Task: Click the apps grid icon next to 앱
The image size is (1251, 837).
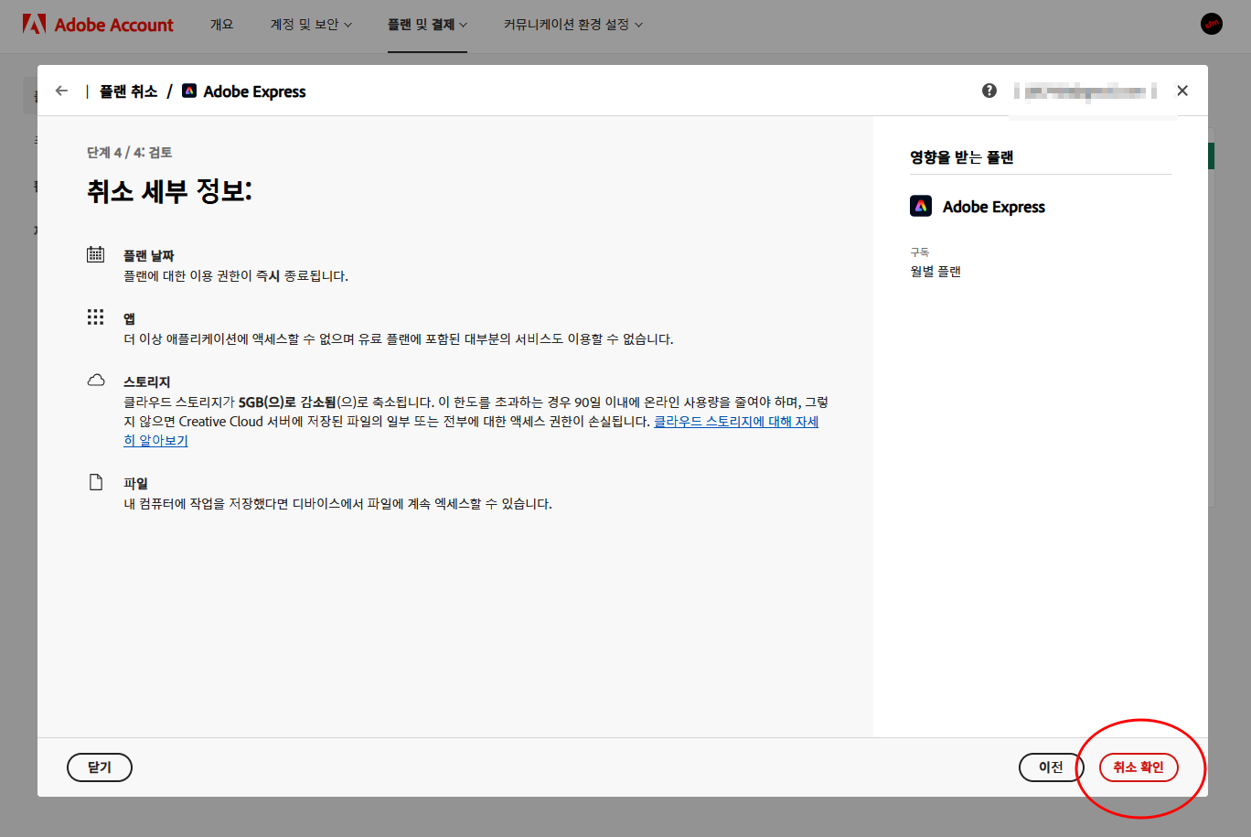Action: (x=96, y=317)
